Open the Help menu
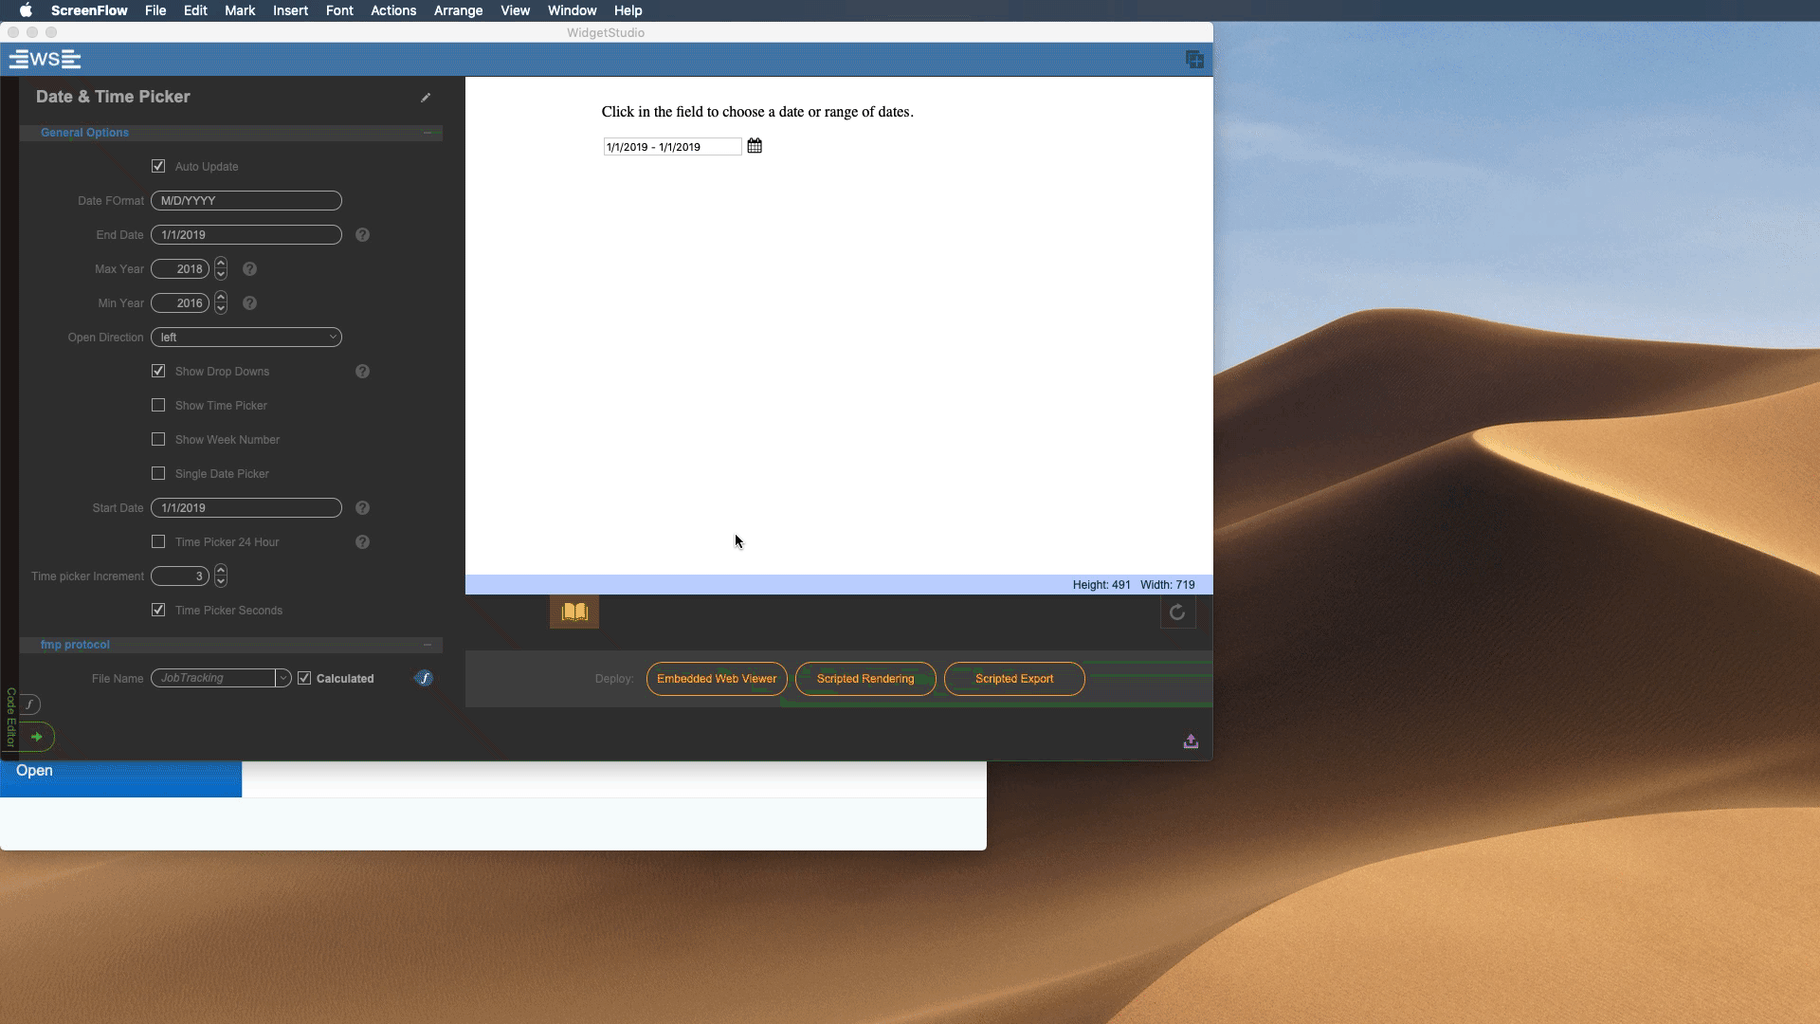Viewport: 1820px width, 1024px height. click(628, 10)
